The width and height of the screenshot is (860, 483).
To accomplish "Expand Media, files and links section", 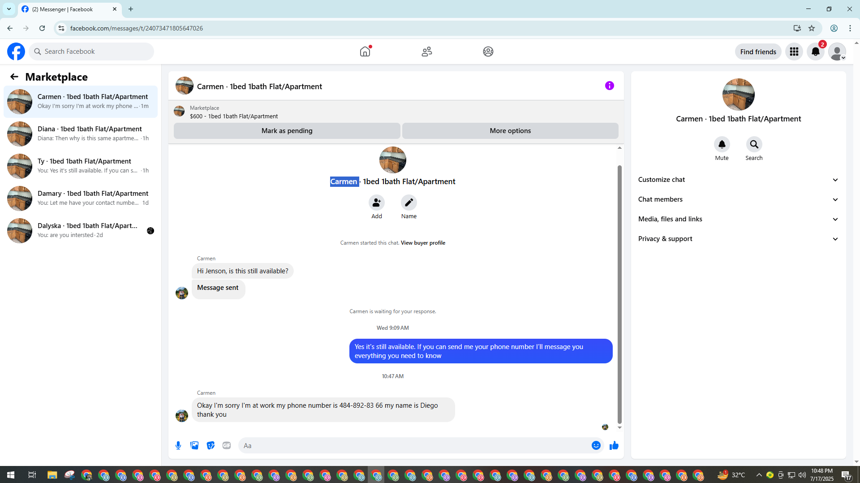I will tap(738, 219).
